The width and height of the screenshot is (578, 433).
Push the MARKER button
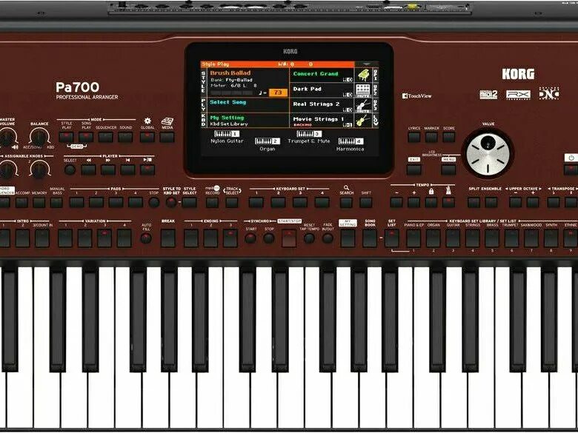pos(431,138)
